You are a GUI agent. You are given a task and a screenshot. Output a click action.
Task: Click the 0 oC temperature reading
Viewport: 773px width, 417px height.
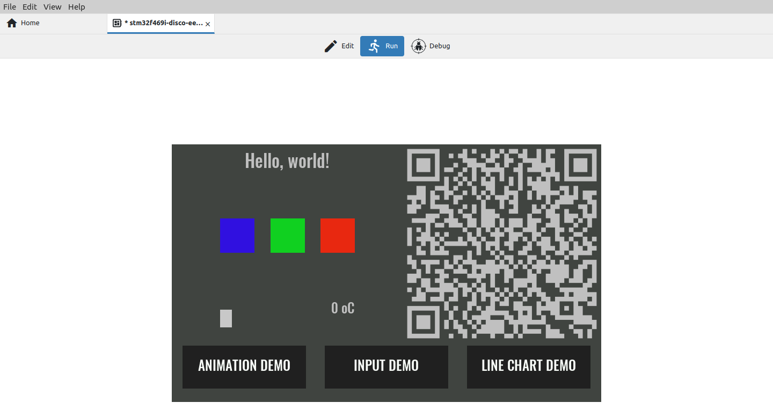pos(343,308)
